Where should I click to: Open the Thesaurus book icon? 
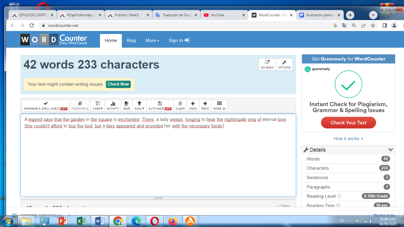(x=80, y=106)
